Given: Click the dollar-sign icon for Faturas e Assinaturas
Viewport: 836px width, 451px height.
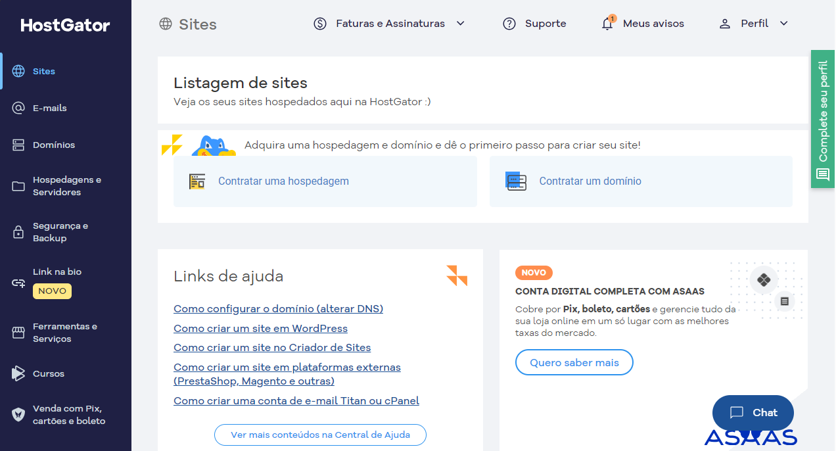Looking at the screenshot, I should pos(320,24).
